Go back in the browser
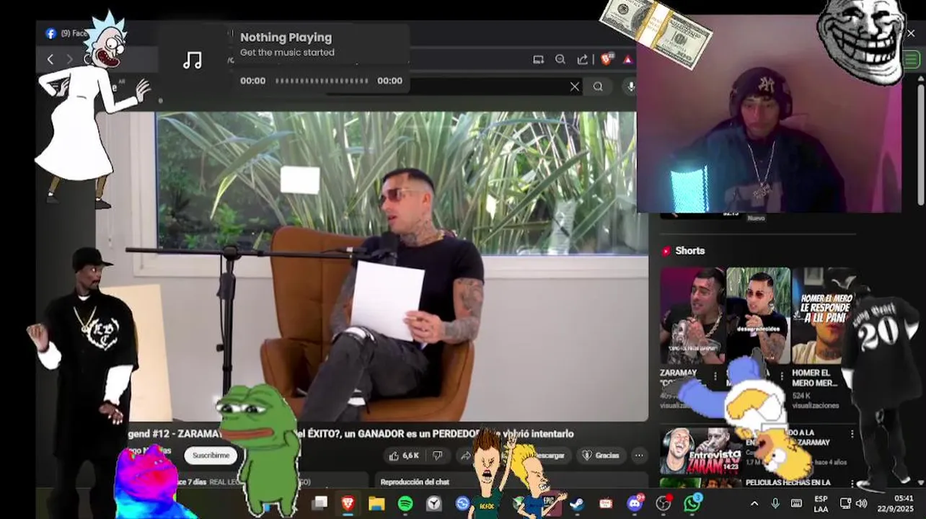 tap(50, 60)
